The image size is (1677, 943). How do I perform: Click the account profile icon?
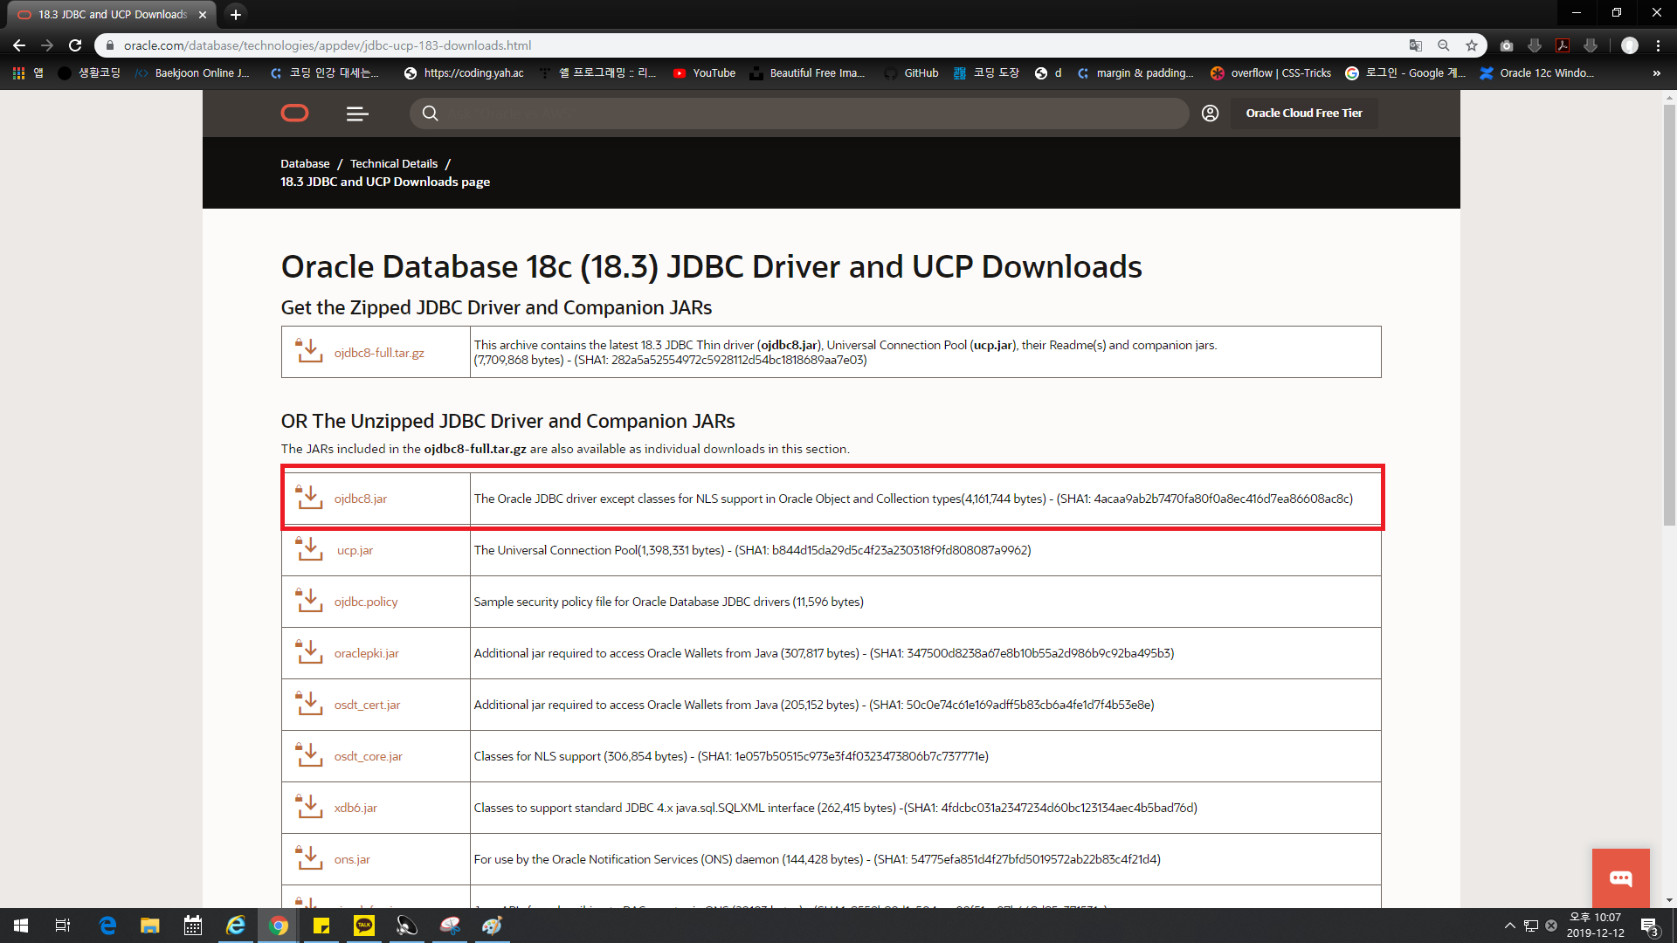click(1210, 113)
